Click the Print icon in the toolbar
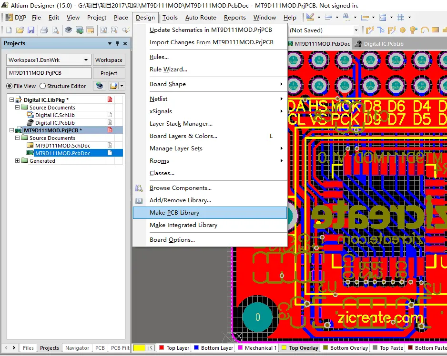Image resolution: width=447 pixels, height=356 pixels. 44,30
